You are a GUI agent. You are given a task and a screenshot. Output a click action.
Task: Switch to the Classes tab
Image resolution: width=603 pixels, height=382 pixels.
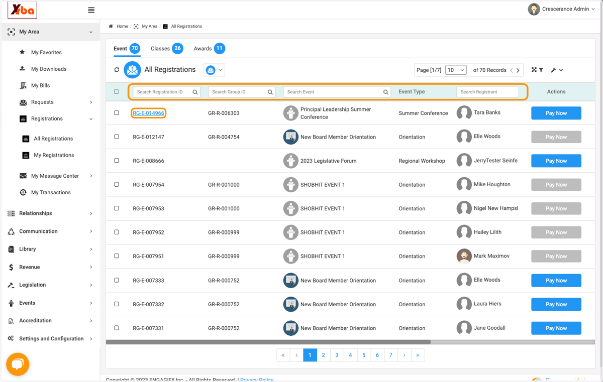[167, 49]
